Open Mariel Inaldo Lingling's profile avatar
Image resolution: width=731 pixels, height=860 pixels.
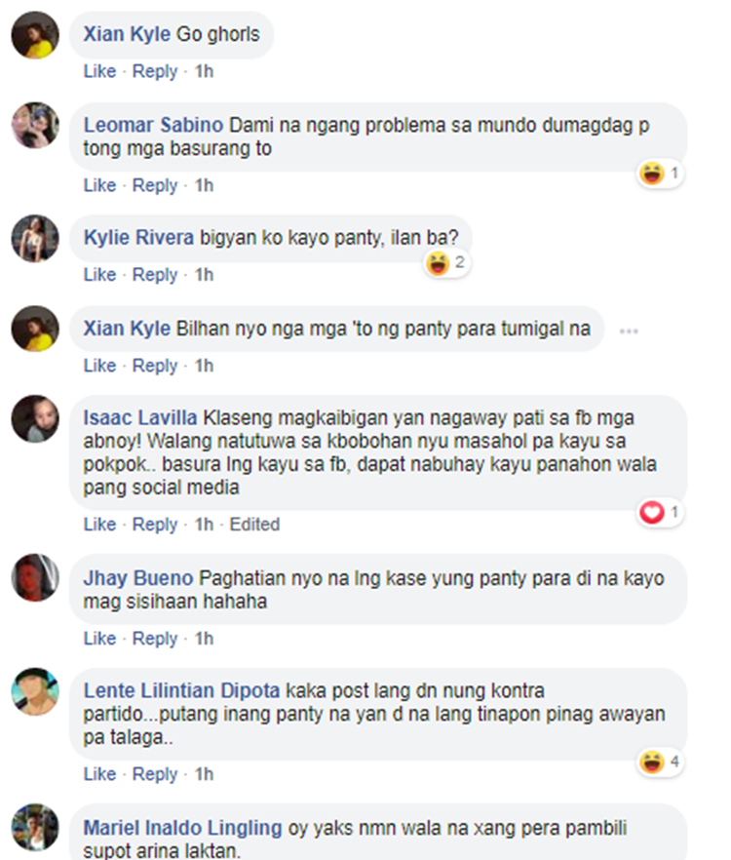[35, 827]
